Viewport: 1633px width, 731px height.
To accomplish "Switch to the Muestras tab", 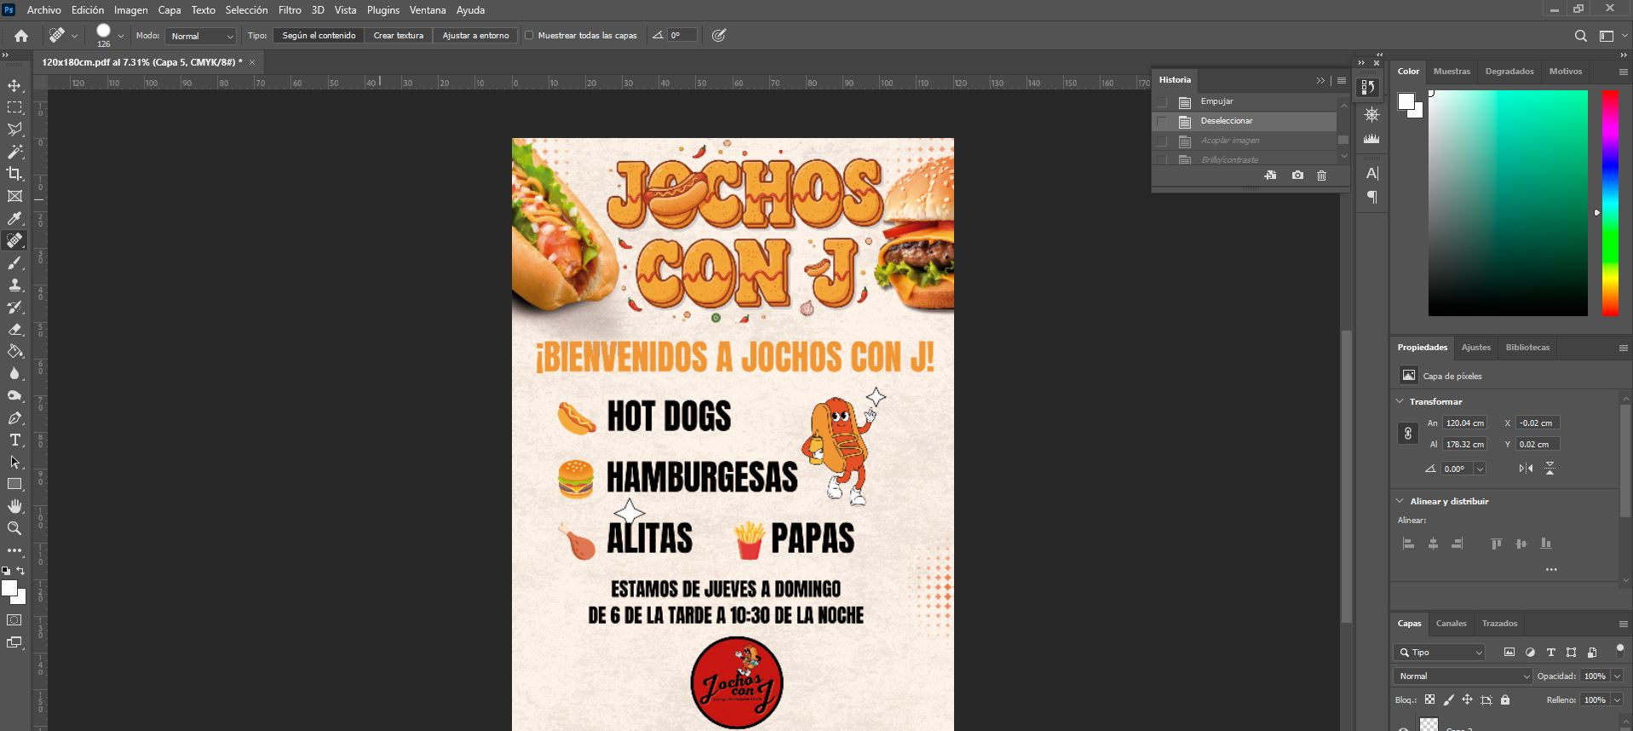I will [1452, 72].
